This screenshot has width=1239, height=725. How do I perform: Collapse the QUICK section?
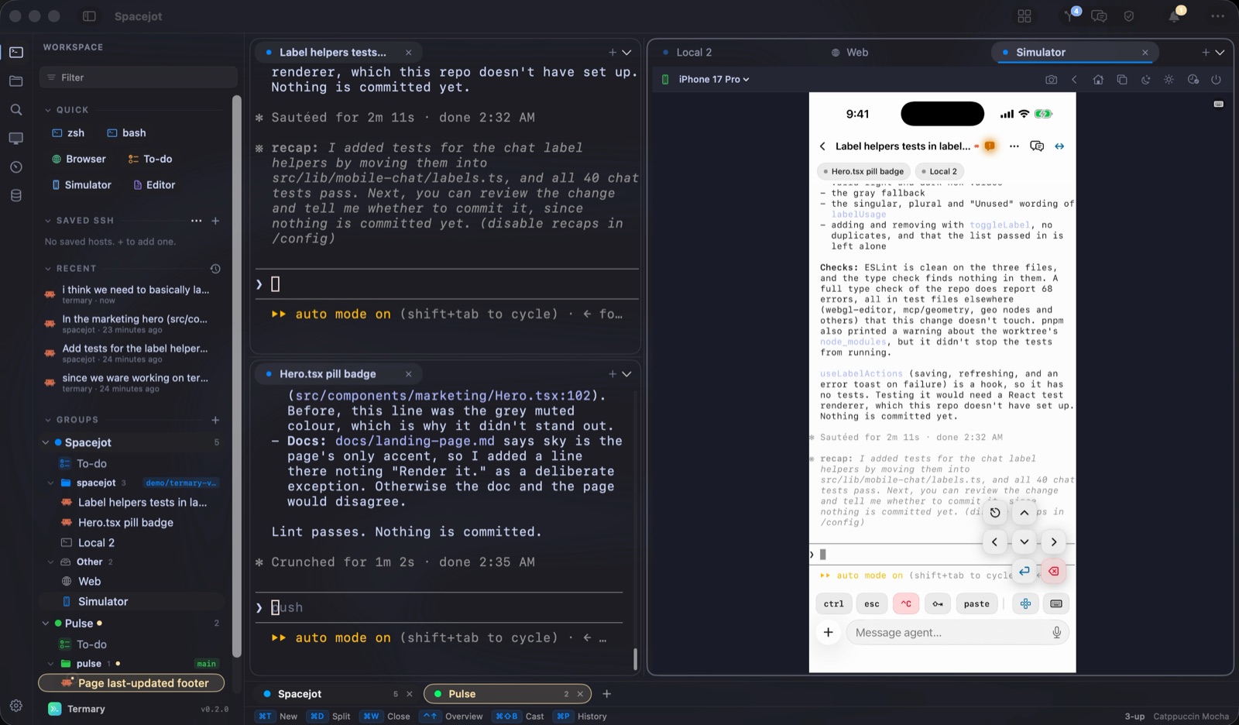tap(48, 110)
